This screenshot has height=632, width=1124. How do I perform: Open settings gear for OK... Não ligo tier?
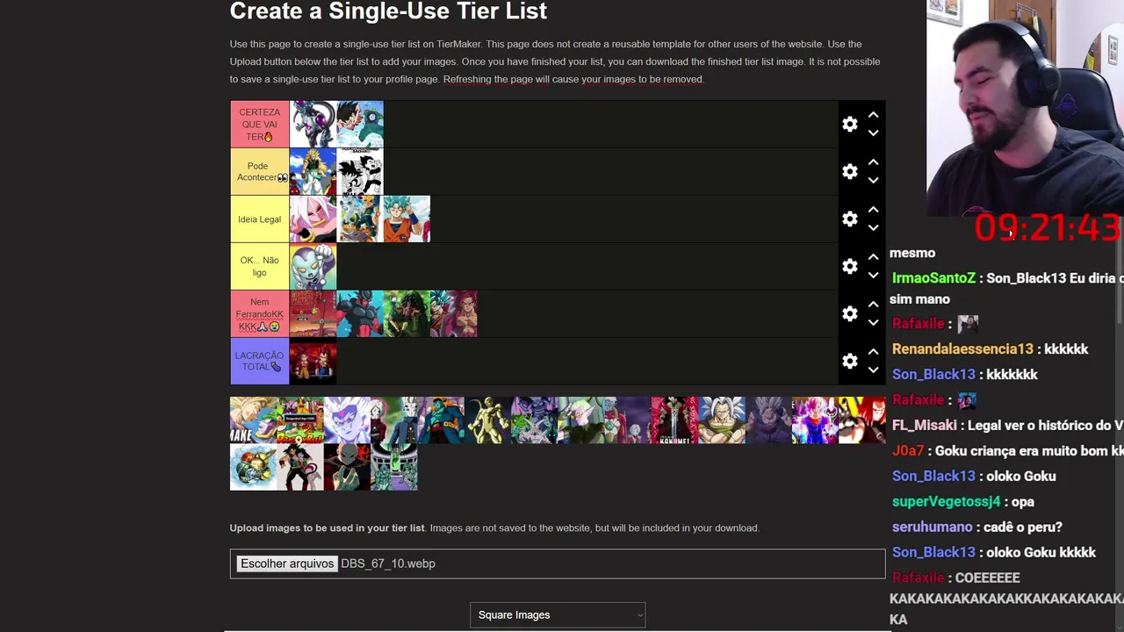click(x=849, y=267)
